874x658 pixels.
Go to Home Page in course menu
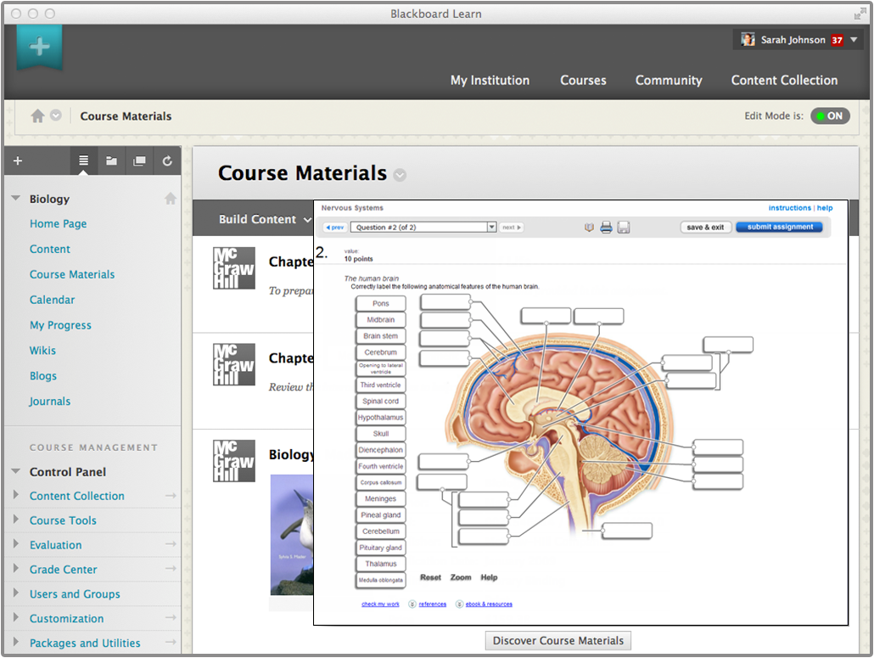(58, 223)
